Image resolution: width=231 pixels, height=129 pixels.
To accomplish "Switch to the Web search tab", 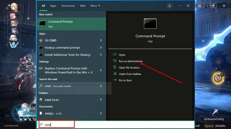I will pyautogui.click(x=83, y=6).
